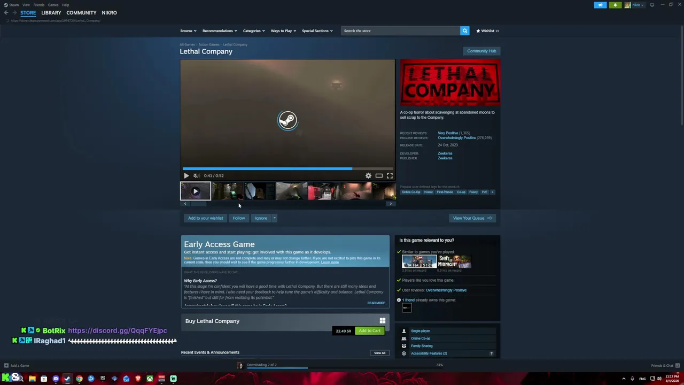Open Overwhelmingly Positive English reviews link
684x385 pixels.
click(x=456, y=138)
